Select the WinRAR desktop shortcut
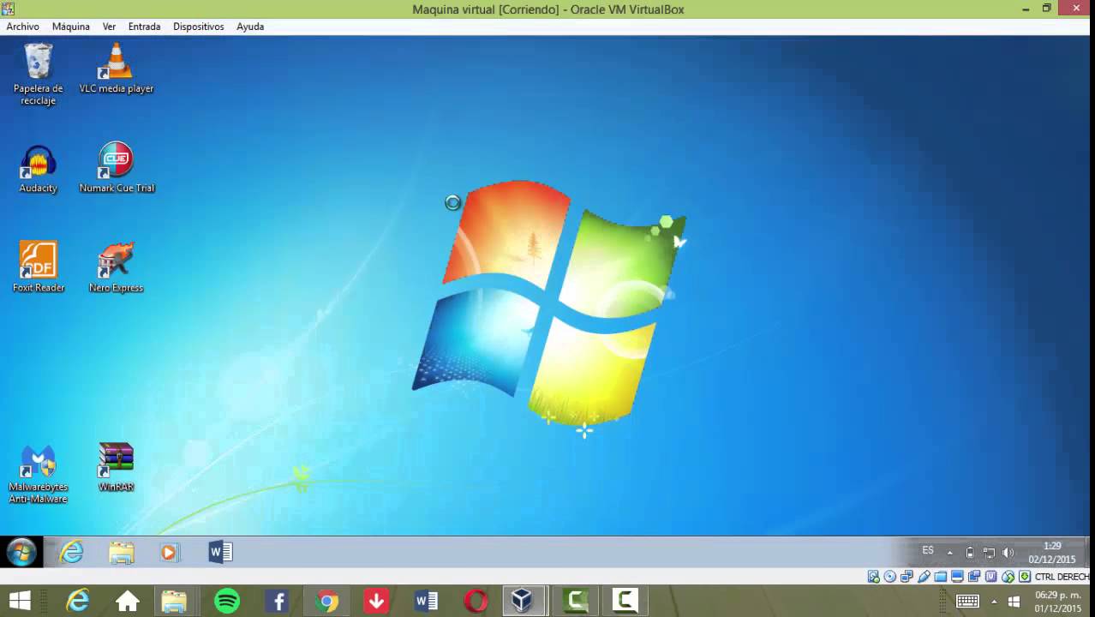The image size is (1095, 617). tap(117, 467)
